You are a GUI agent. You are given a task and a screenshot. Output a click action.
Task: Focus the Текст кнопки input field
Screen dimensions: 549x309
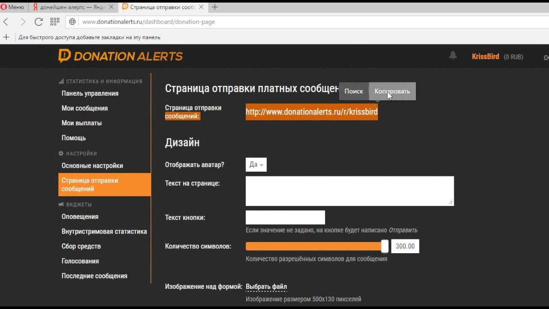click(285, 218)
